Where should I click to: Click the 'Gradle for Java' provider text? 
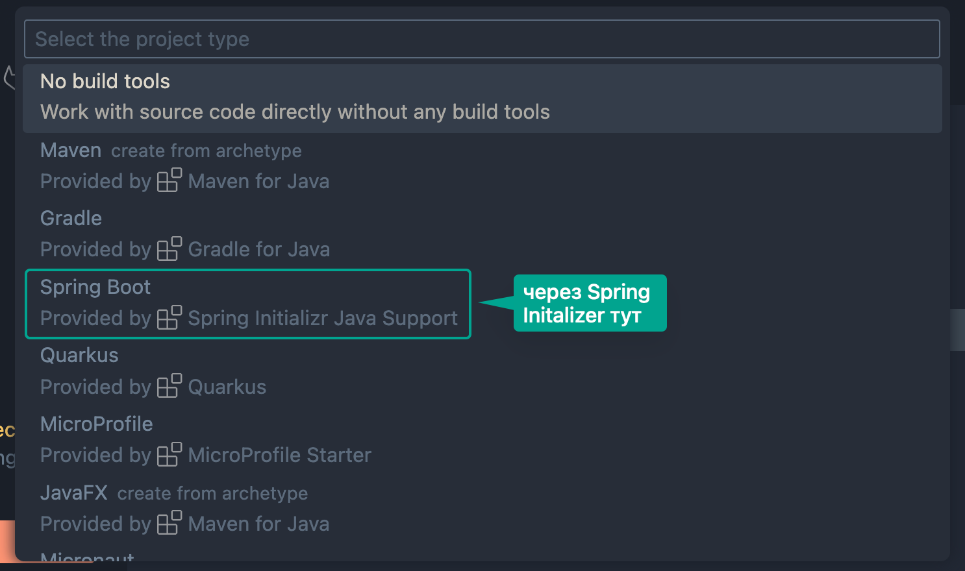pyautogui.click(x=259, y=250)
